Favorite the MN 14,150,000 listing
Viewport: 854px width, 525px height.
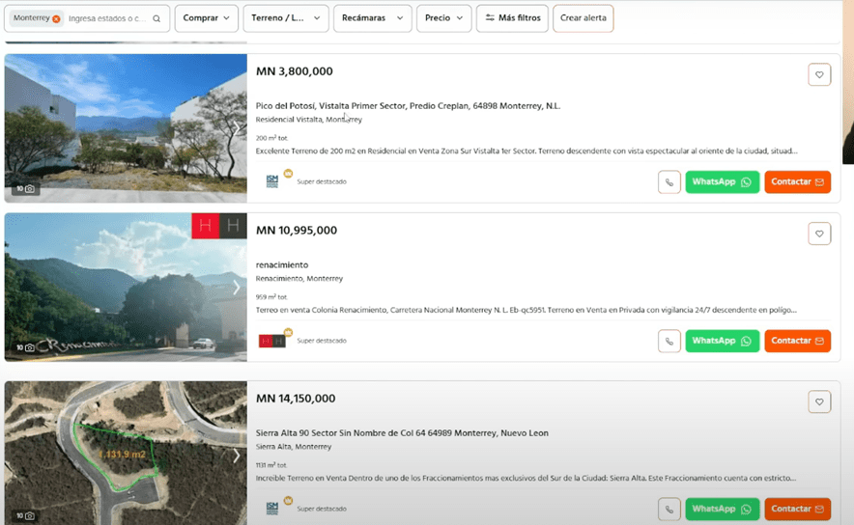click(819, 402)
